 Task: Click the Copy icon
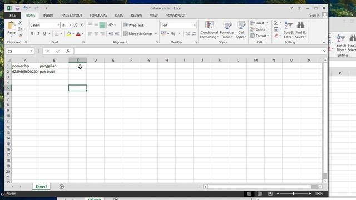coord(20,29)
